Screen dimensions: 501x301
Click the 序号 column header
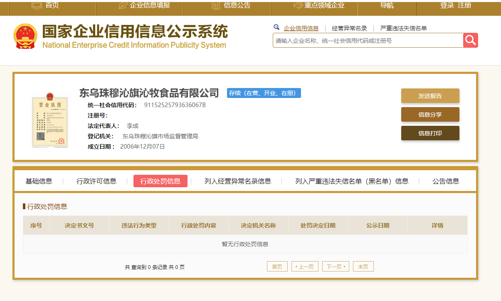pos(36,225)
